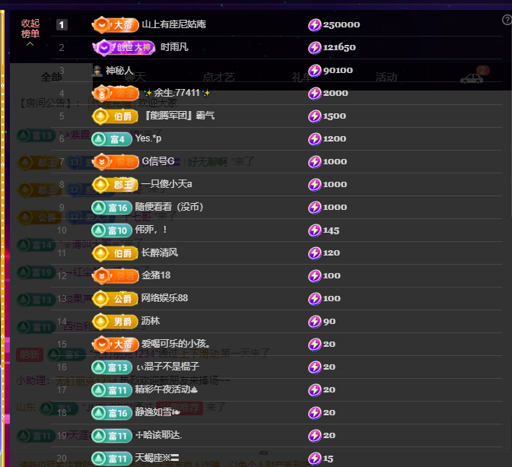512x467 pixels.
Task: Switch to the 点才艺 tab
Action: [x=218, y=78]
